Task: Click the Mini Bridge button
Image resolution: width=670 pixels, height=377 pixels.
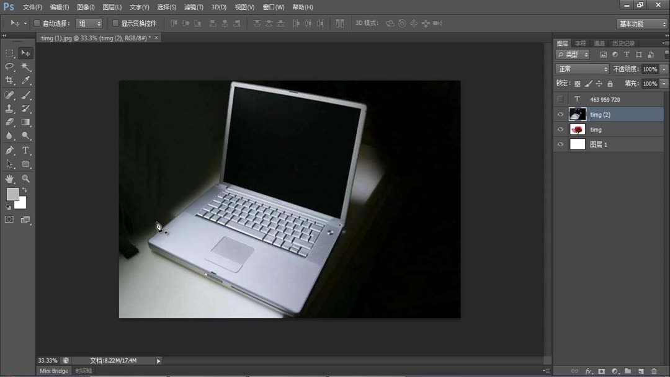Action: [53, 370]
